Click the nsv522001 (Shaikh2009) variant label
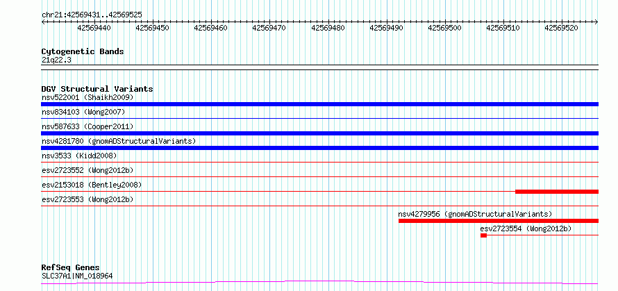Image resolution: width=618 pixels, height=291 pixels. pyautogui.click(x=87, y=97)
